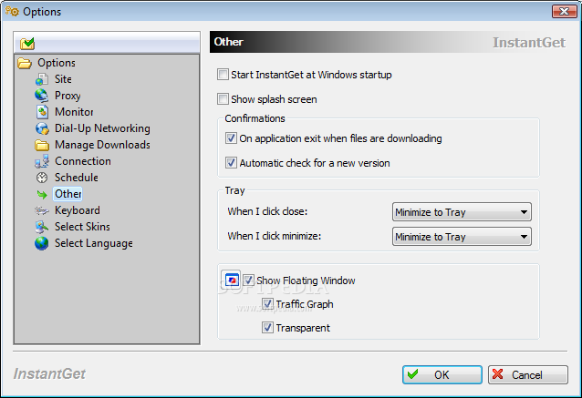The width and height of the screenshot is (582, 398).
Task: Select Connection in the tree
Action: click(83, 161)
